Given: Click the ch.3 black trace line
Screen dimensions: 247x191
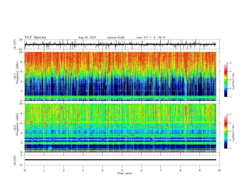Looking at the screenshot, I should pos(120,160).
